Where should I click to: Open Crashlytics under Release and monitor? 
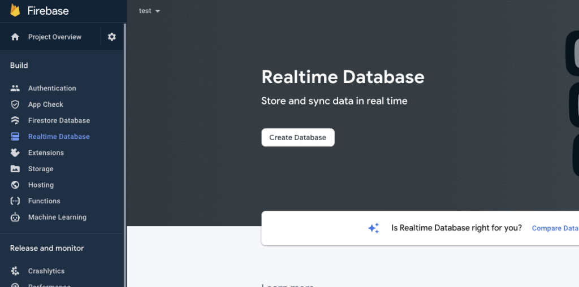[x=46, y=271]
